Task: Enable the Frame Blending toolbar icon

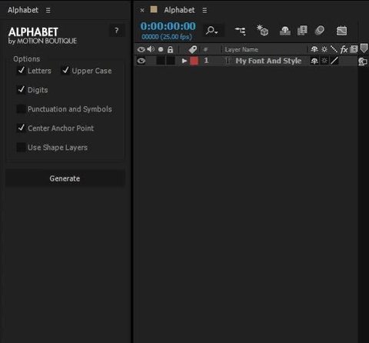Action: (x=302, y=30)
